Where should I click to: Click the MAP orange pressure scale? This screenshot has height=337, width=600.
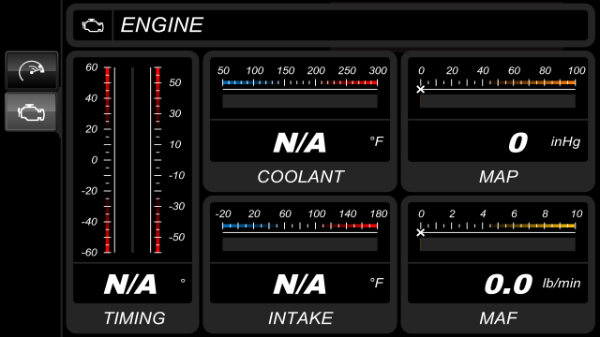coord(498,82)
